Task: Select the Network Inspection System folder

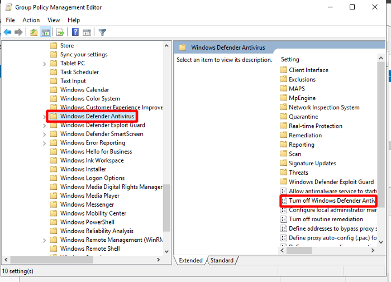Action: [324, 107]
